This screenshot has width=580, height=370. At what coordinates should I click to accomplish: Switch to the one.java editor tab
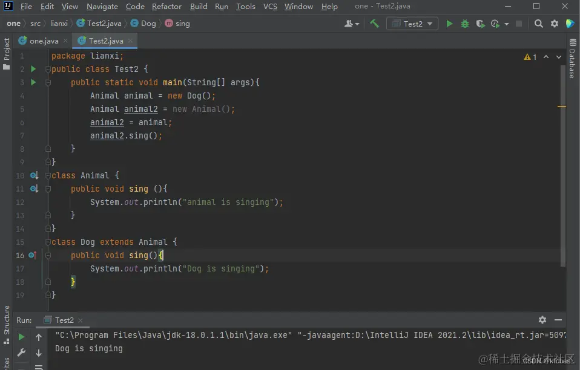[x=44, y=41]
